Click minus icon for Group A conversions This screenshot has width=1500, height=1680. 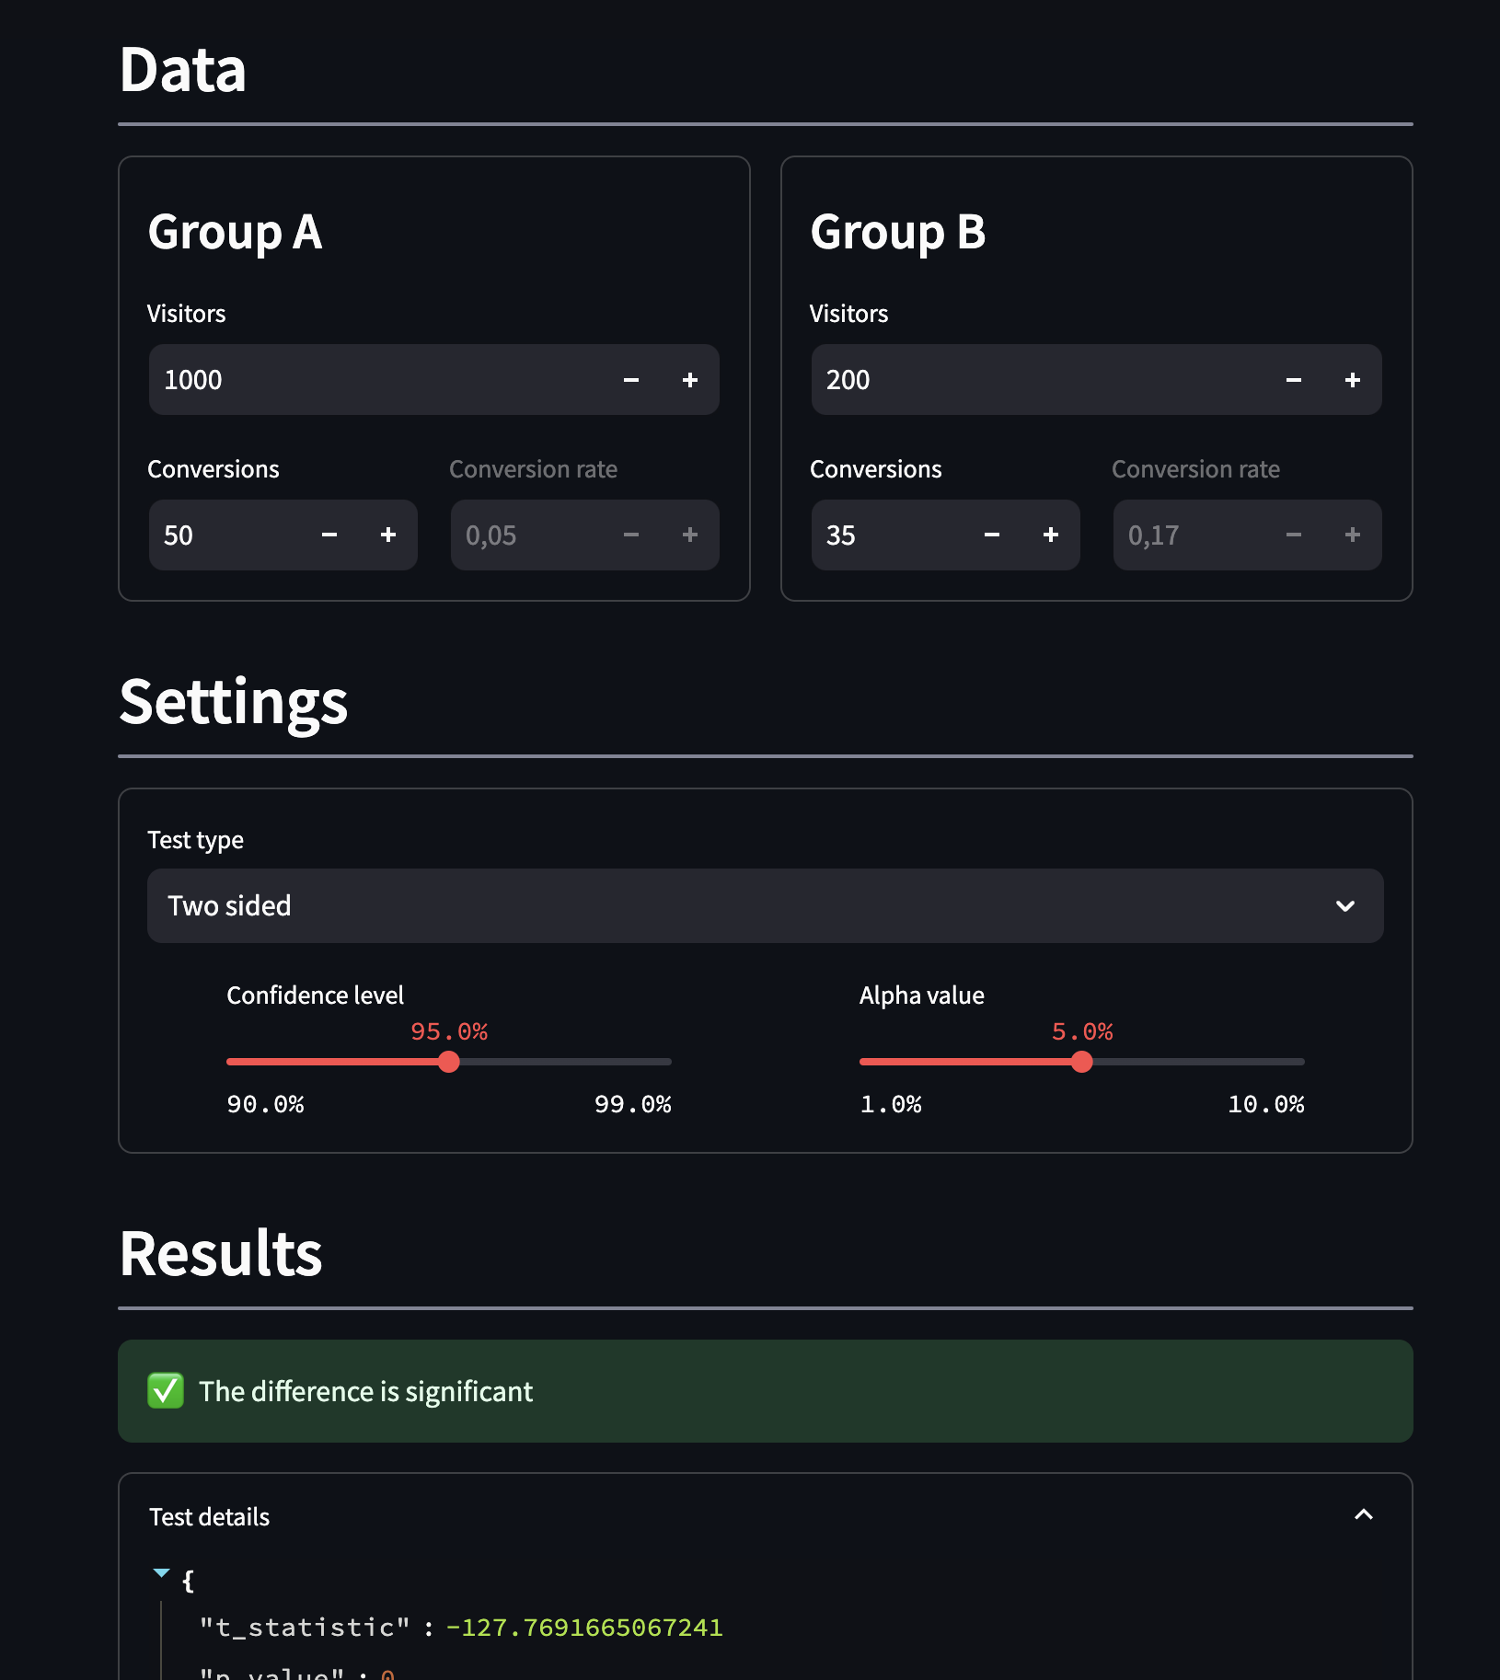pyautogui.click(x=329, y=535)
